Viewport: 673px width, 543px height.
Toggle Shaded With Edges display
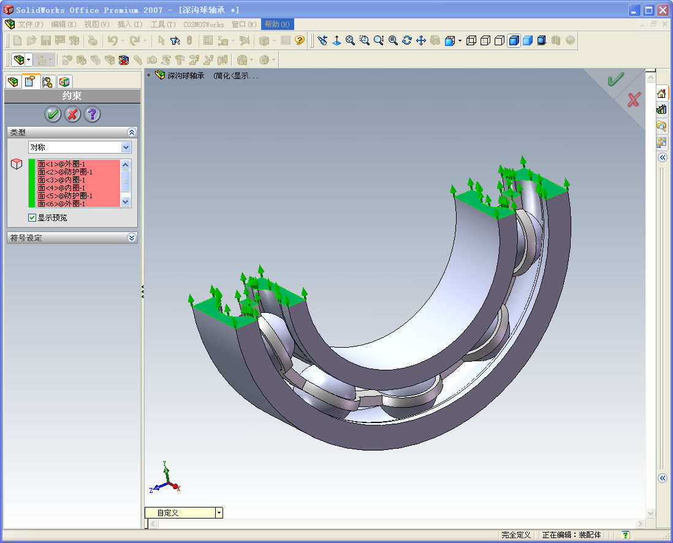click(x=514, y=40)
